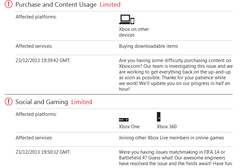243x168 pixels.
Task: Select the 'Xbox 360' platform label
Action: point(166,127)
